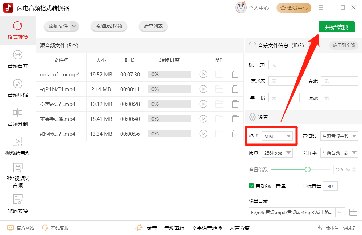Click the 126% volume stepper arrows

coord(354,169)
